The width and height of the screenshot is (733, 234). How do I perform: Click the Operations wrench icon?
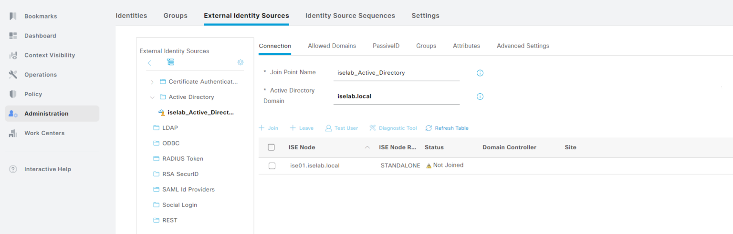pyautogui.click(x=13, y=75)
